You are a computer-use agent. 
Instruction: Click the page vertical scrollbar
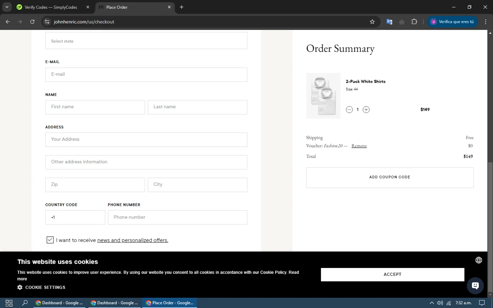(x=490, y=227)
